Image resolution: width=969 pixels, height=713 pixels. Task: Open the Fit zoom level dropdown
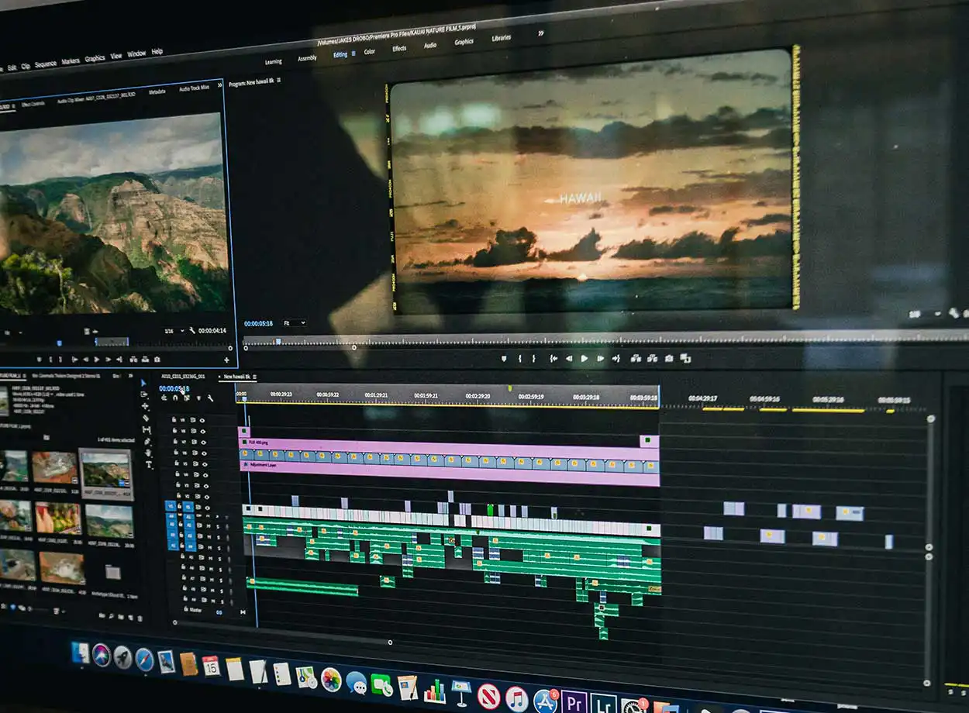(294, 323)
